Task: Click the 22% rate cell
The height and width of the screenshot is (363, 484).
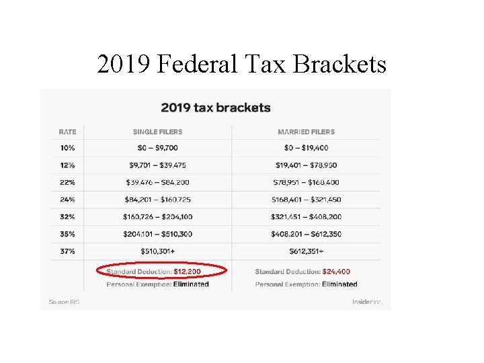Action: pyautogui.click(x=67, y=182)
